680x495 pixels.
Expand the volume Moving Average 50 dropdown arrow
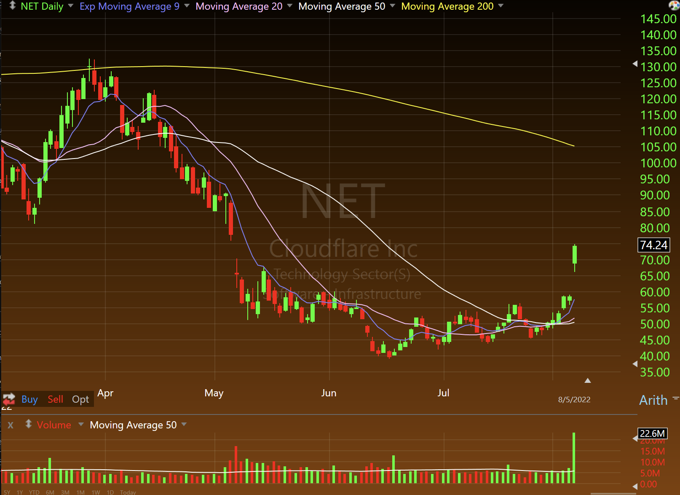184,424
